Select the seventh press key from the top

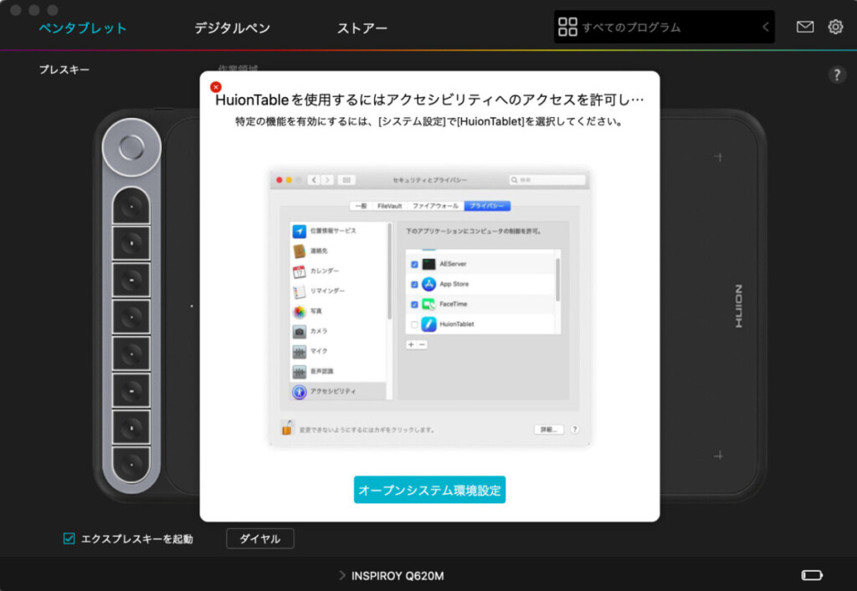click(x=131, y=428)
